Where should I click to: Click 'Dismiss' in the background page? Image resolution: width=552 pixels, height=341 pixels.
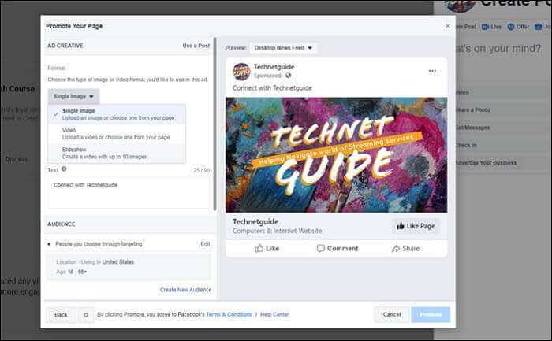pos(17,159)
